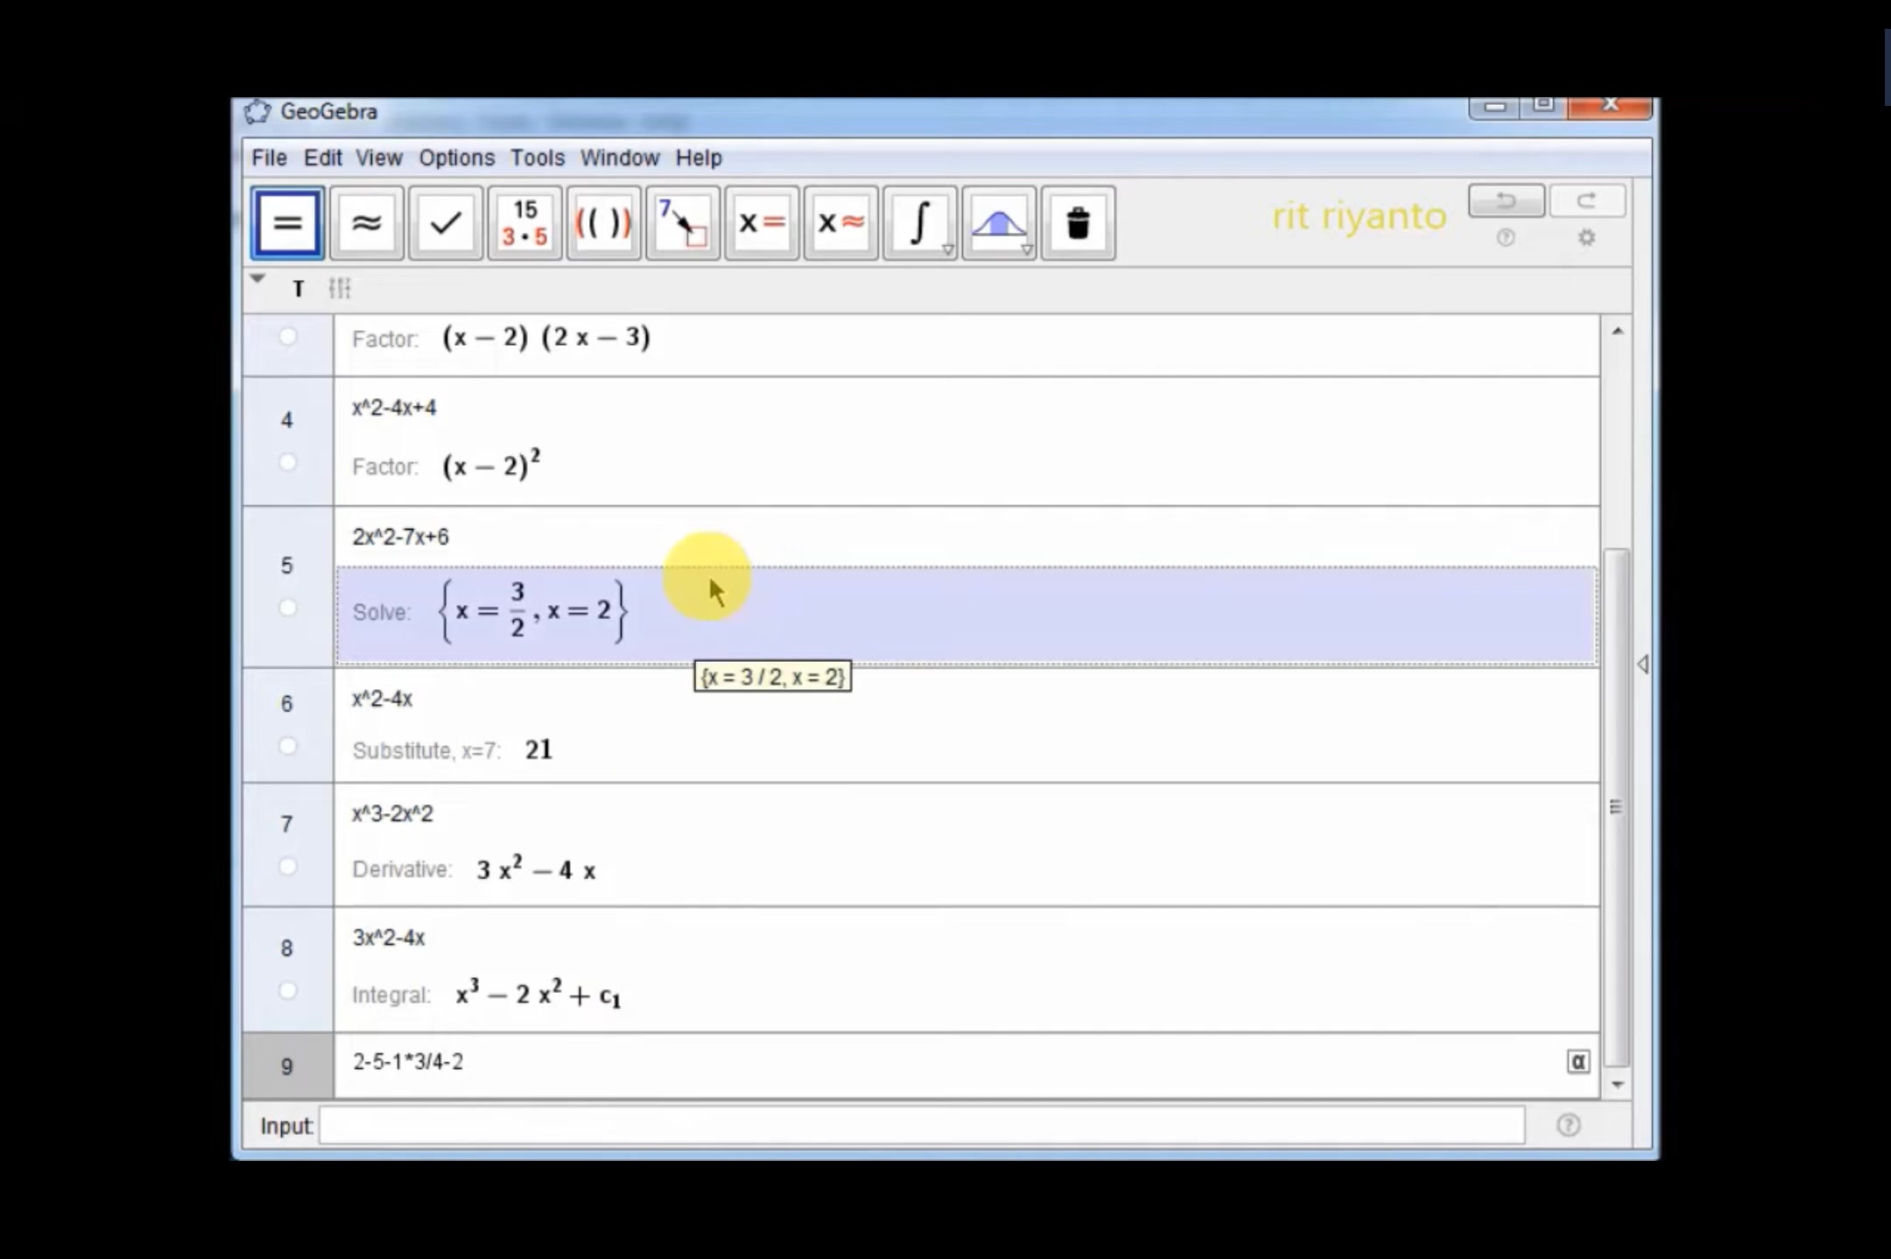Screen dimensions: 1891x1259
Task: Toggle visibility circle of row 4
Action: (x=287, y=462)
